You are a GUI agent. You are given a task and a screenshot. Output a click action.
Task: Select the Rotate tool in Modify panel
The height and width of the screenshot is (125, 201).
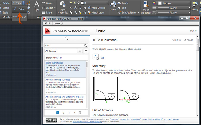5,3
